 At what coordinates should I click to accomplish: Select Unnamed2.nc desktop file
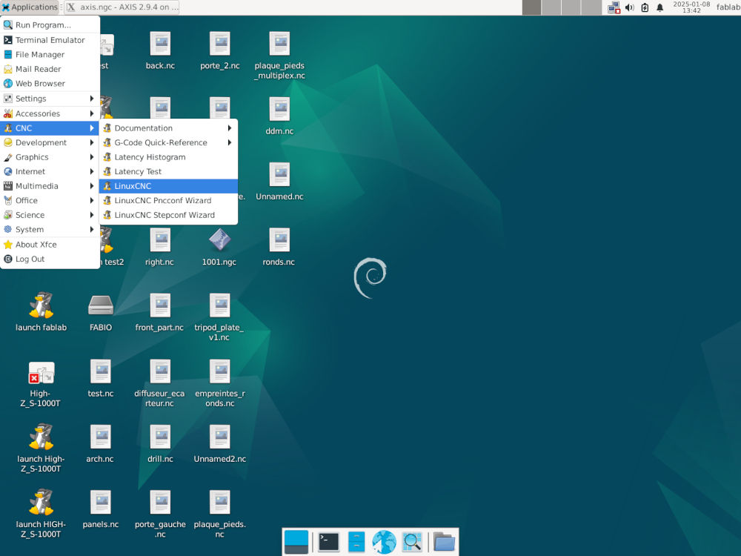pyautogui.click(x=220, y=437)
